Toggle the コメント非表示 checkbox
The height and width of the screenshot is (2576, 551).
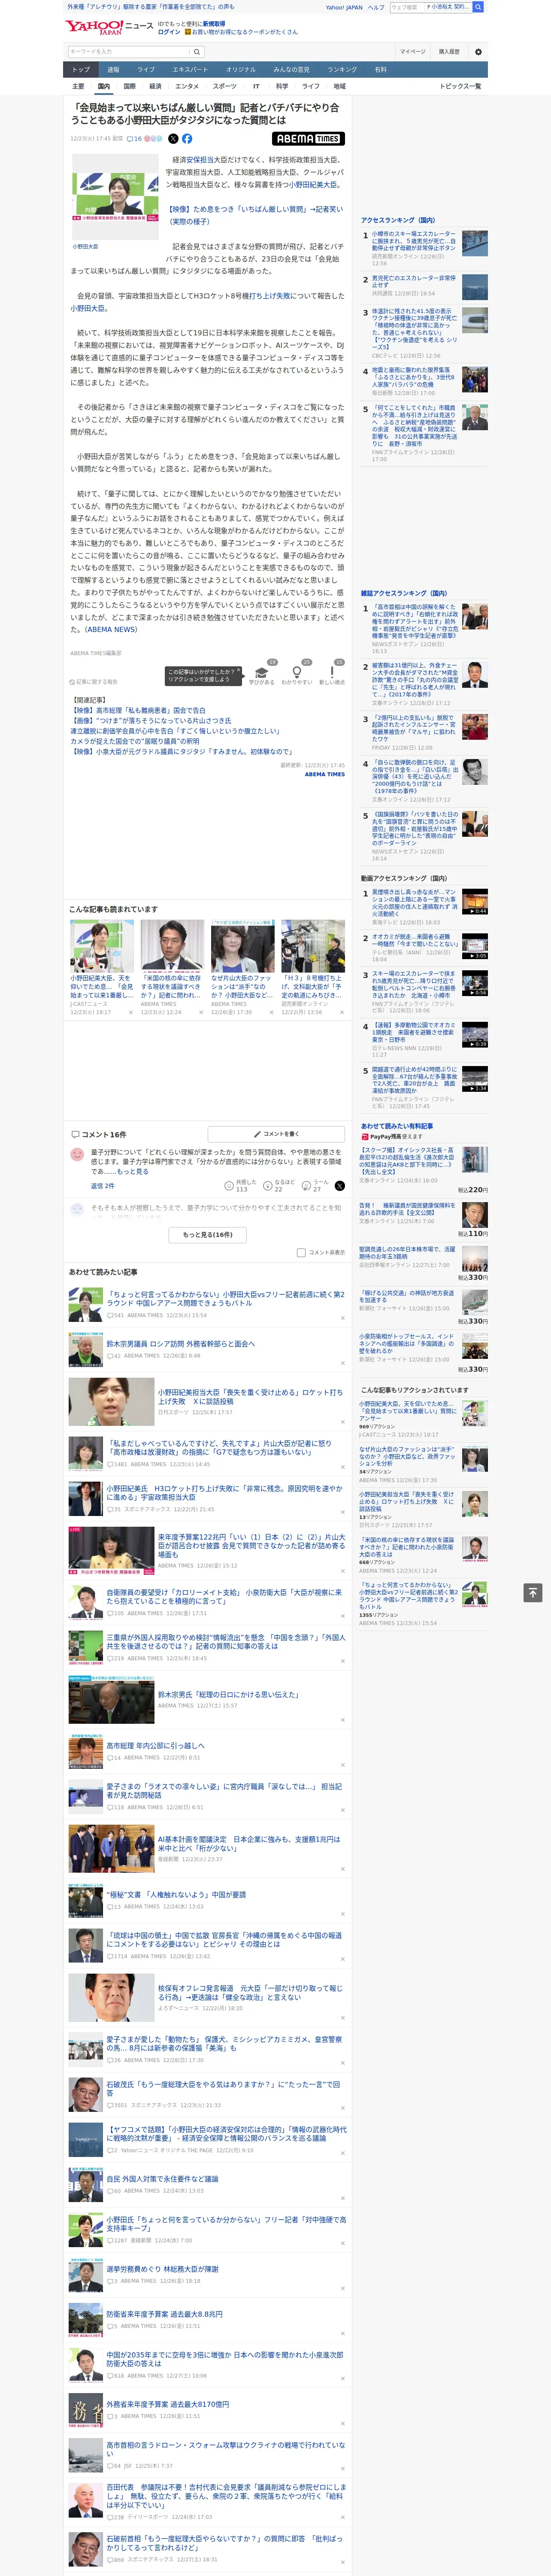pos(301,1252)
